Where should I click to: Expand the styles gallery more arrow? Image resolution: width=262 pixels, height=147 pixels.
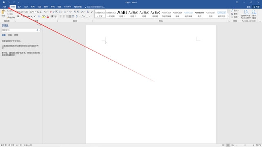pos(228,17)
